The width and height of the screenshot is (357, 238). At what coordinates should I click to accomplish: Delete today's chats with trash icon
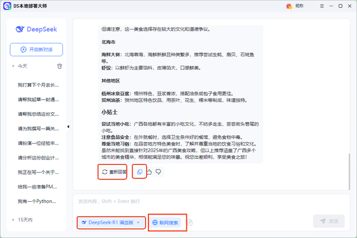(60, 66)
